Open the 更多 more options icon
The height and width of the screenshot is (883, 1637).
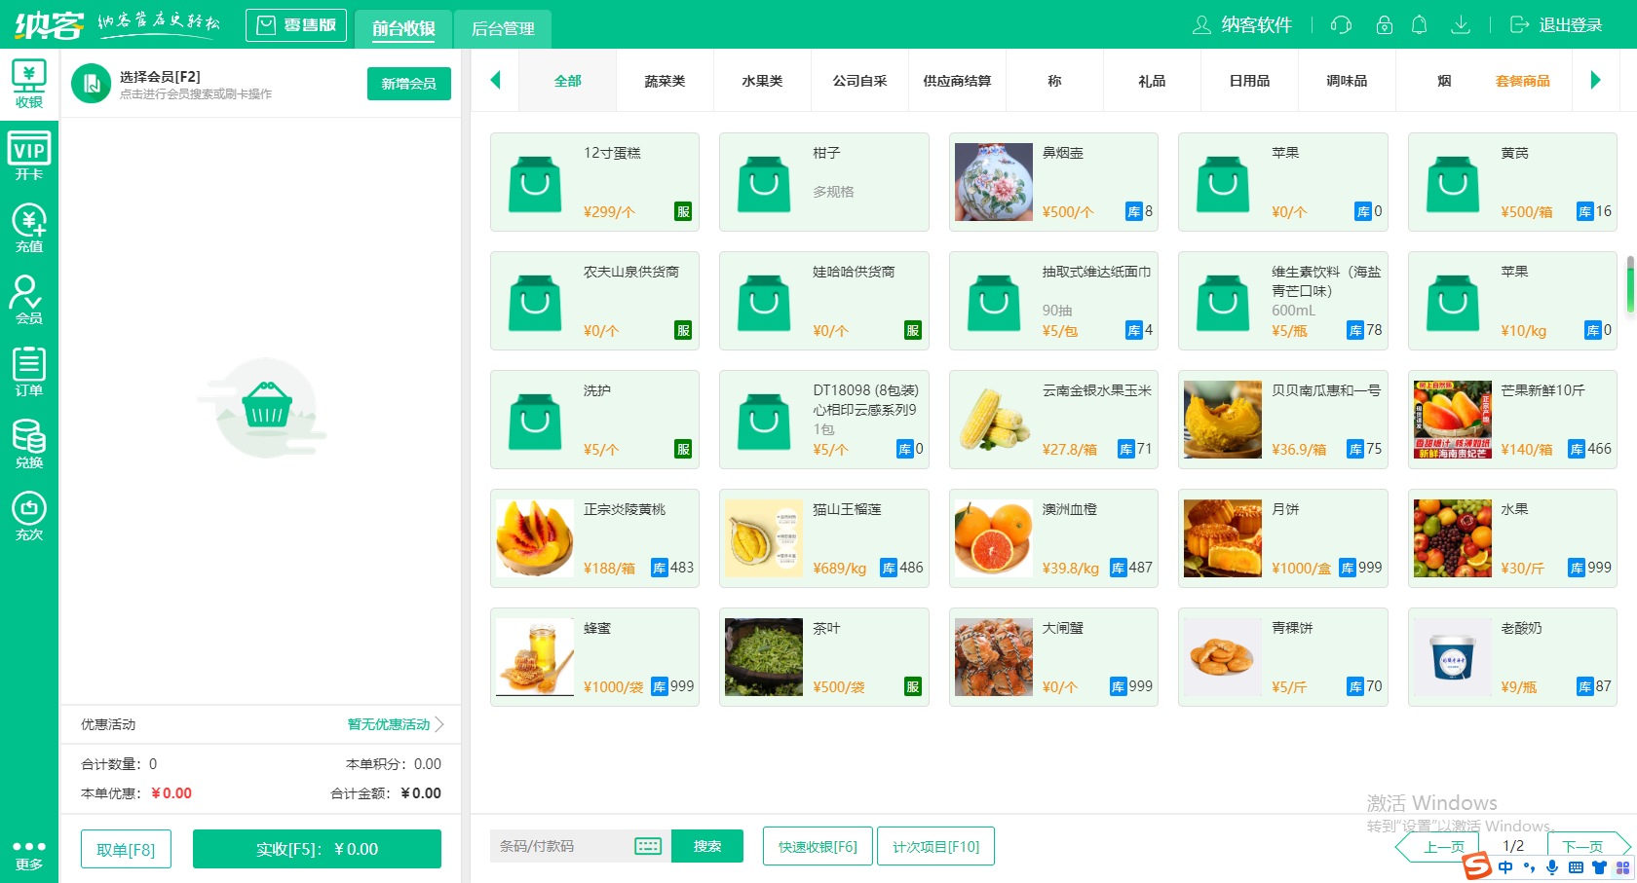pyautogui.click(x=29, y=851)
